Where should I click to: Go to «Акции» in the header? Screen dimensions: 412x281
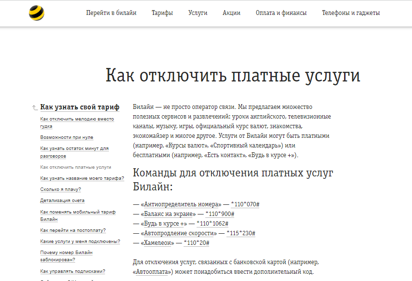(x=231, y=13)
